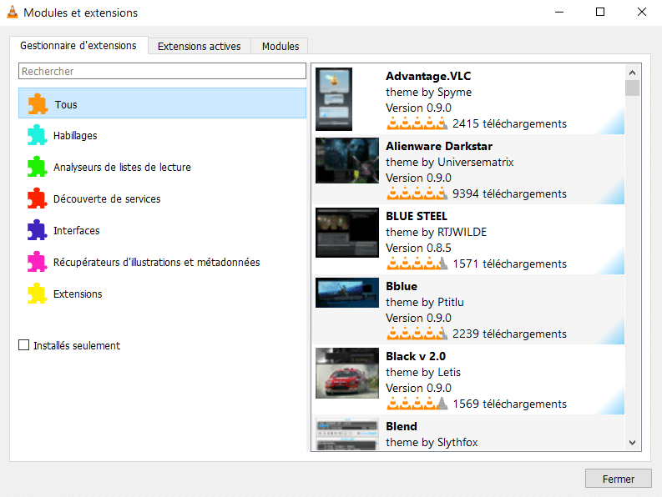This screenshot has height=497, width=662.
Task: Close the Modules et extensions window
Action: pyautogui.click(x=641, y=12)
